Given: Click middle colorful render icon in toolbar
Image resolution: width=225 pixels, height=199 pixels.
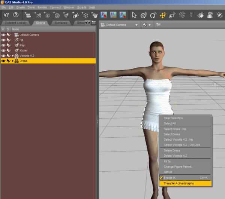Looking at the screenshot, I should [113, 15].
